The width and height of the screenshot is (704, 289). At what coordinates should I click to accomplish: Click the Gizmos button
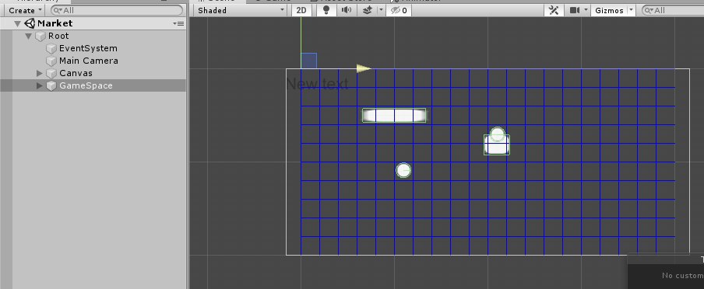(x=609, y=10)
